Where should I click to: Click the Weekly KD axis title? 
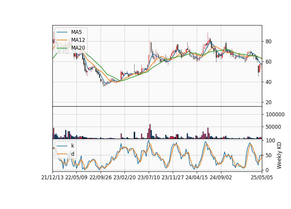point(279,156)
